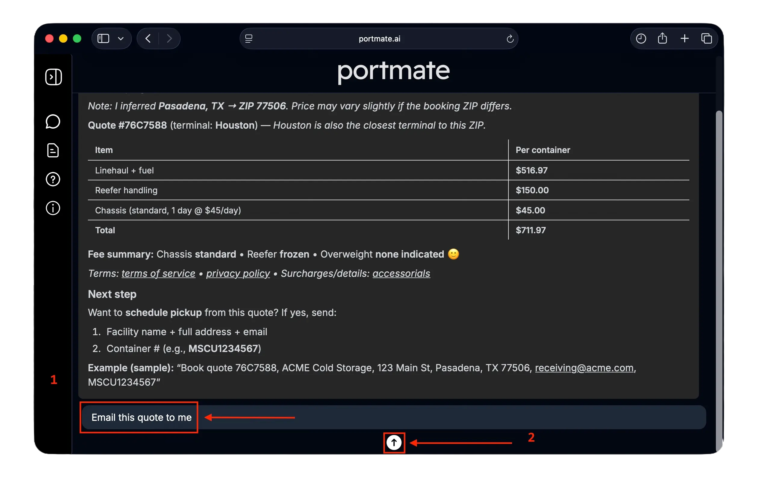Show the Safari tab overview icon
Viewport: 758px width, 499px height.
[x=707, y=38]
